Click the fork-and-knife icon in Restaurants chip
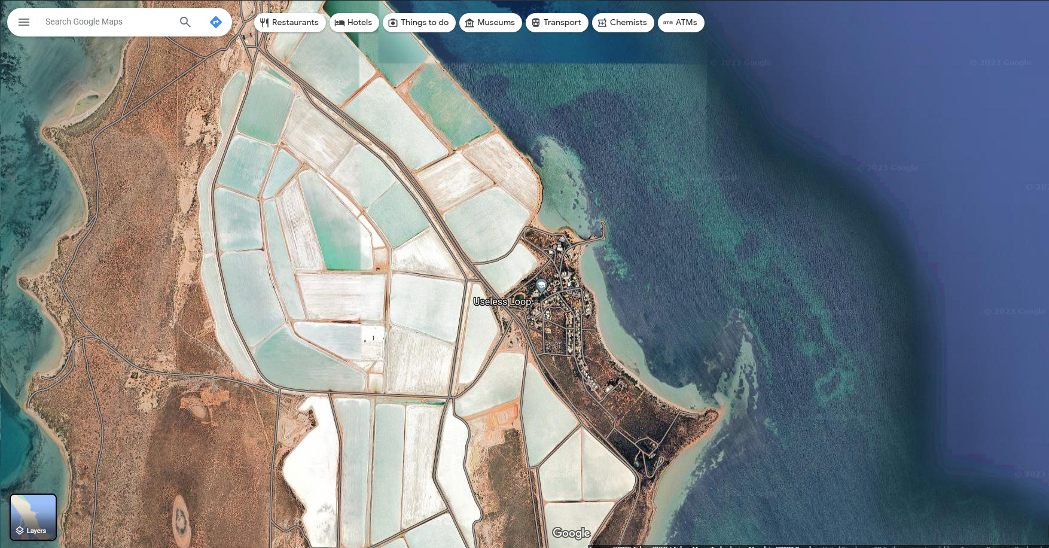Screen dimensions: 1049x548 click(264, 23)
